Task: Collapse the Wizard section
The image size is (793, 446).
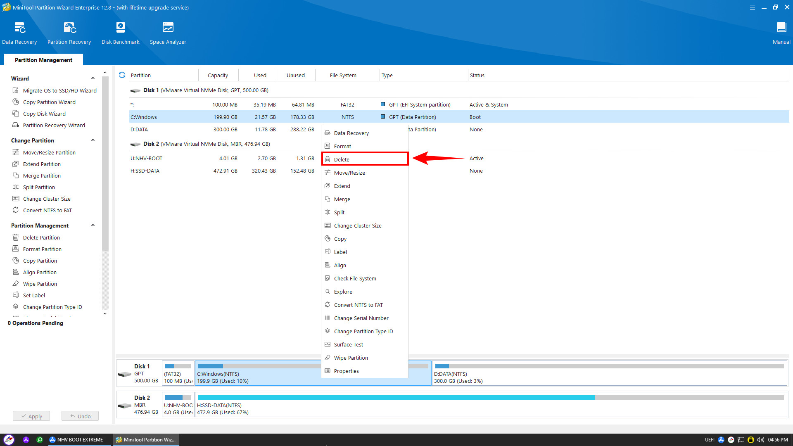Action: tap(93, 78)
